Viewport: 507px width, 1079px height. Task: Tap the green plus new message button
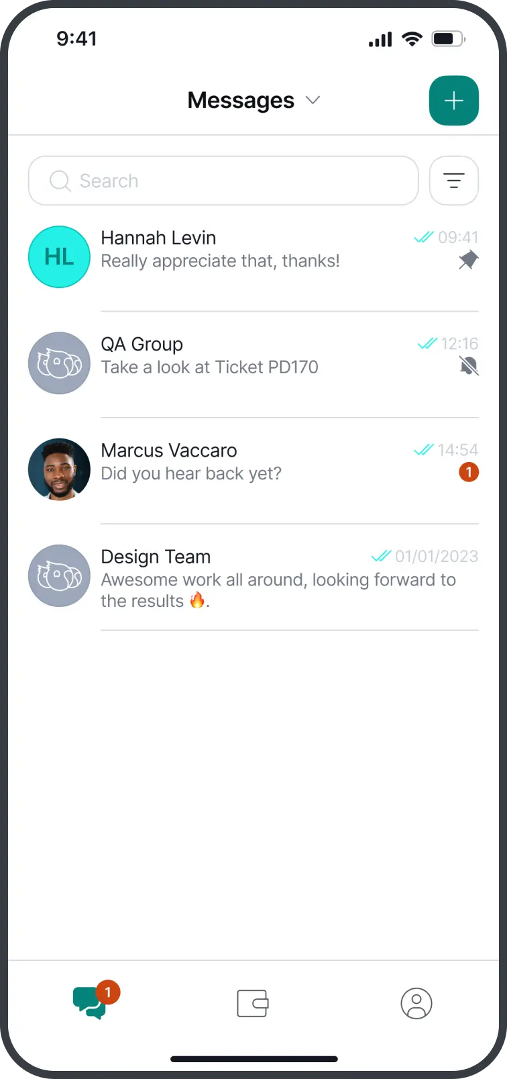click(x=454, y=101)
